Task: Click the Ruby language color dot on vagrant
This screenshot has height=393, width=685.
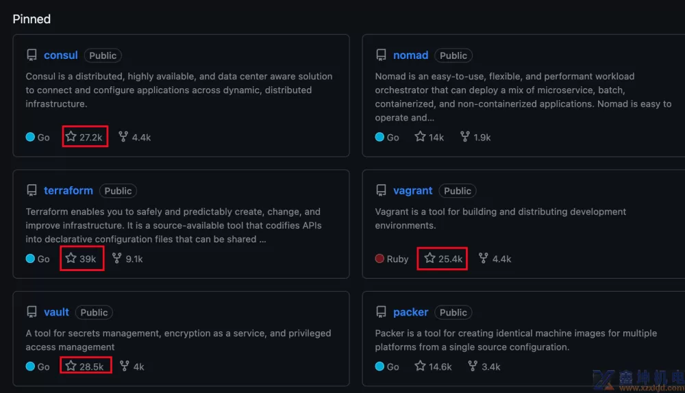Action: tap(379, 259)
